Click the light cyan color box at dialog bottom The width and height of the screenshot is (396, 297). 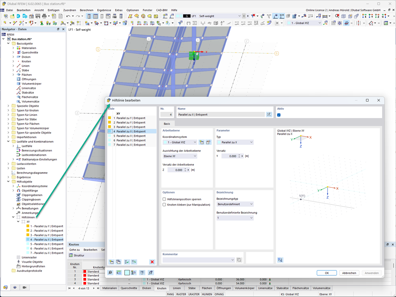point(127,273)
